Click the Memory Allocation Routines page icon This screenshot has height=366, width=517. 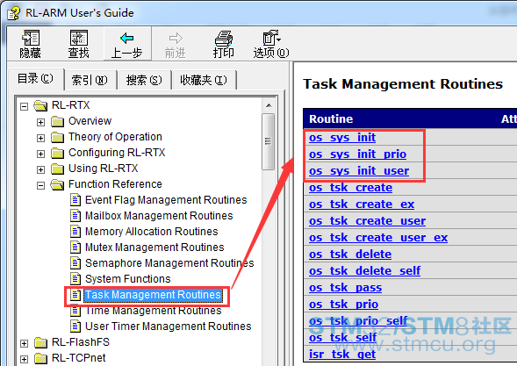pyautogui.click(x=75, y=232)
